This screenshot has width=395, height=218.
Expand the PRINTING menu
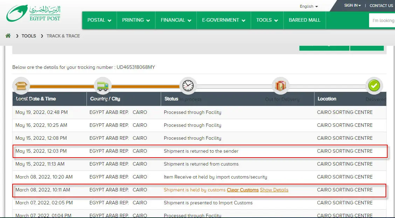click(136, 20)
